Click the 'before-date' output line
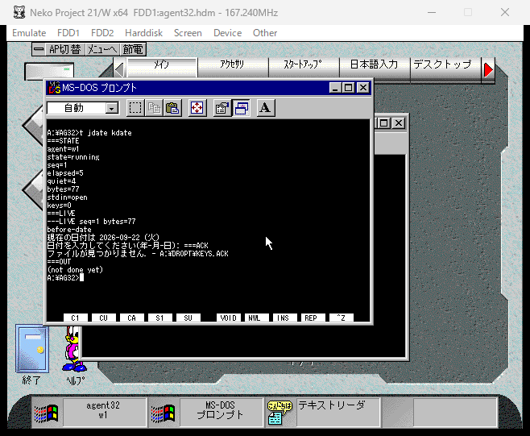The image size is (530, 436). [69, 230]
